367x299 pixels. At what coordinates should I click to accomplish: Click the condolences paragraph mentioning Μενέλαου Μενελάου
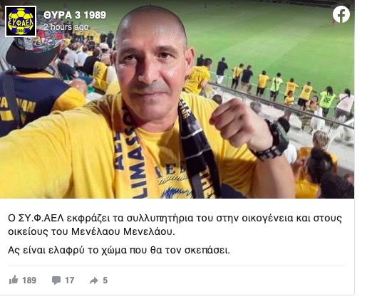tap(175, 225)
